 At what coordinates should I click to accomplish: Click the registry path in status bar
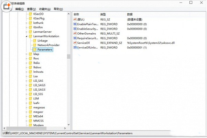click(x=68, y=134)
